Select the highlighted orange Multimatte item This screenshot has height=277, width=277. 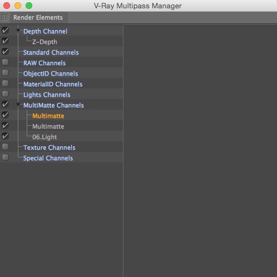coord(48,116)
